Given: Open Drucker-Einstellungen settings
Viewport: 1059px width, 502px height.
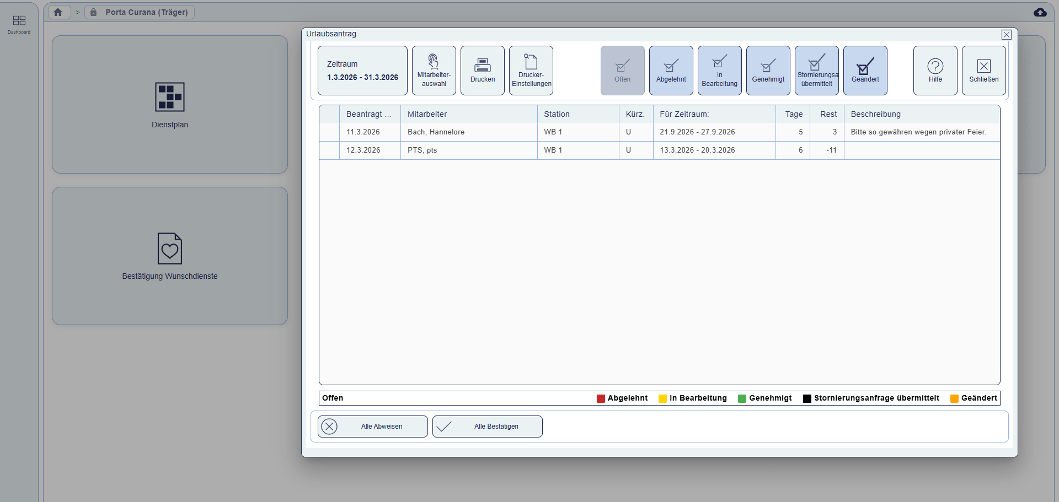Looking at the screenshot, I should [531, 71].
